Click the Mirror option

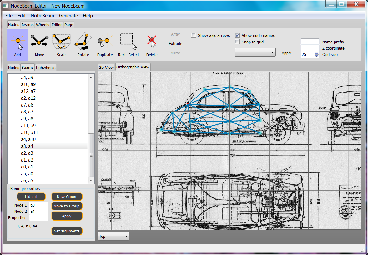click(x=175, y=53)
